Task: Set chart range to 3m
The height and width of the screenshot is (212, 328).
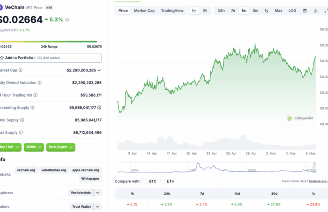Action: [256, 11]
